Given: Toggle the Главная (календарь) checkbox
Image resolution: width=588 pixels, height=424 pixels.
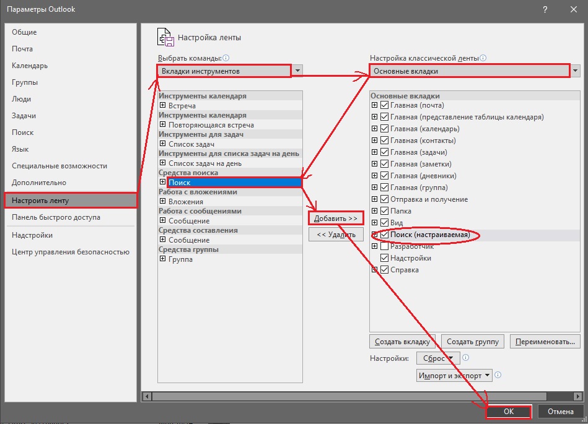Looking at the screenshot, I should point(384,129).
